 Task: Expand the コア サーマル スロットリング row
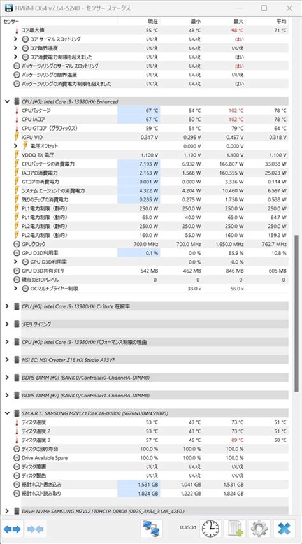(x=16, y=39)
